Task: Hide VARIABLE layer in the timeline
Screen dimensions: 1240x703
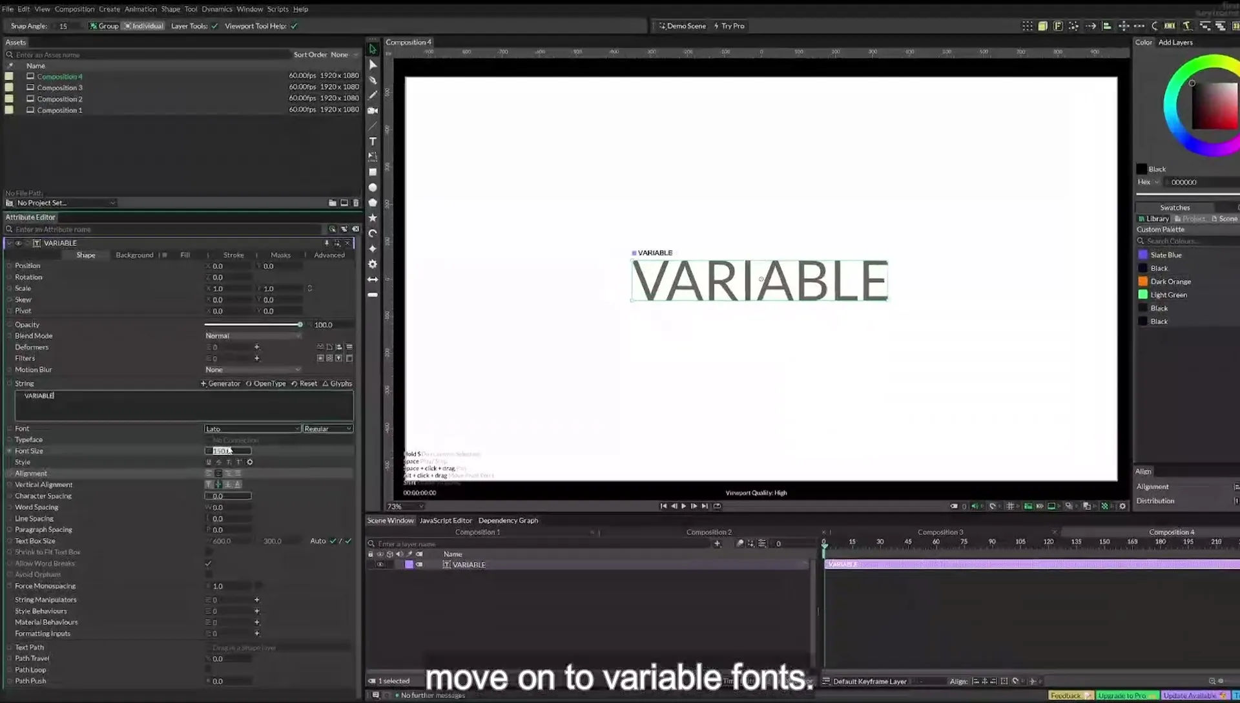Action: 380,565
